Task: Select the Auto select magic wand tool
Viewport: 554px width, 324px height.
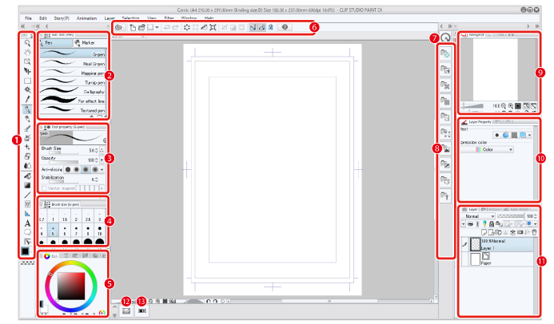Action: tap(27, 90)
